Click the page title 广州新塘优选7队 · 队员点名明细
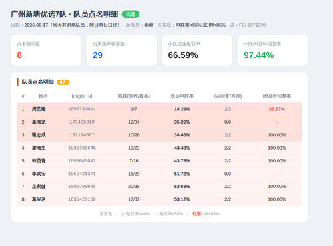Image resolution: width=333 pixels, height=246 pixels. (x=64, y=14)
